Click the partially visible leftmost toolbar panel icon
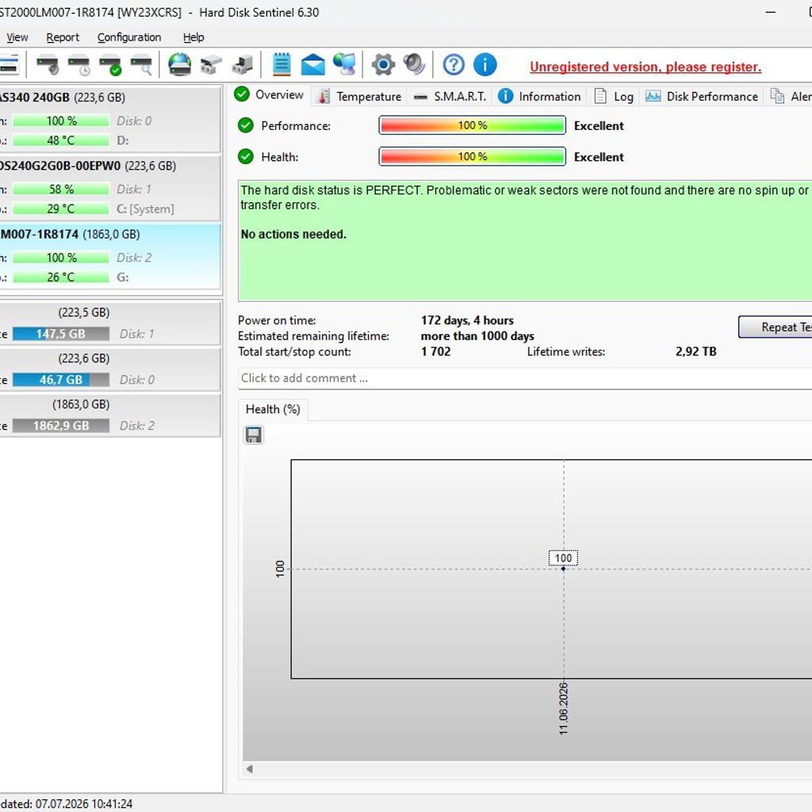Image resolution: width=812 pixels, height=812 pixels. pyautogui.click(x=10, y=65)
